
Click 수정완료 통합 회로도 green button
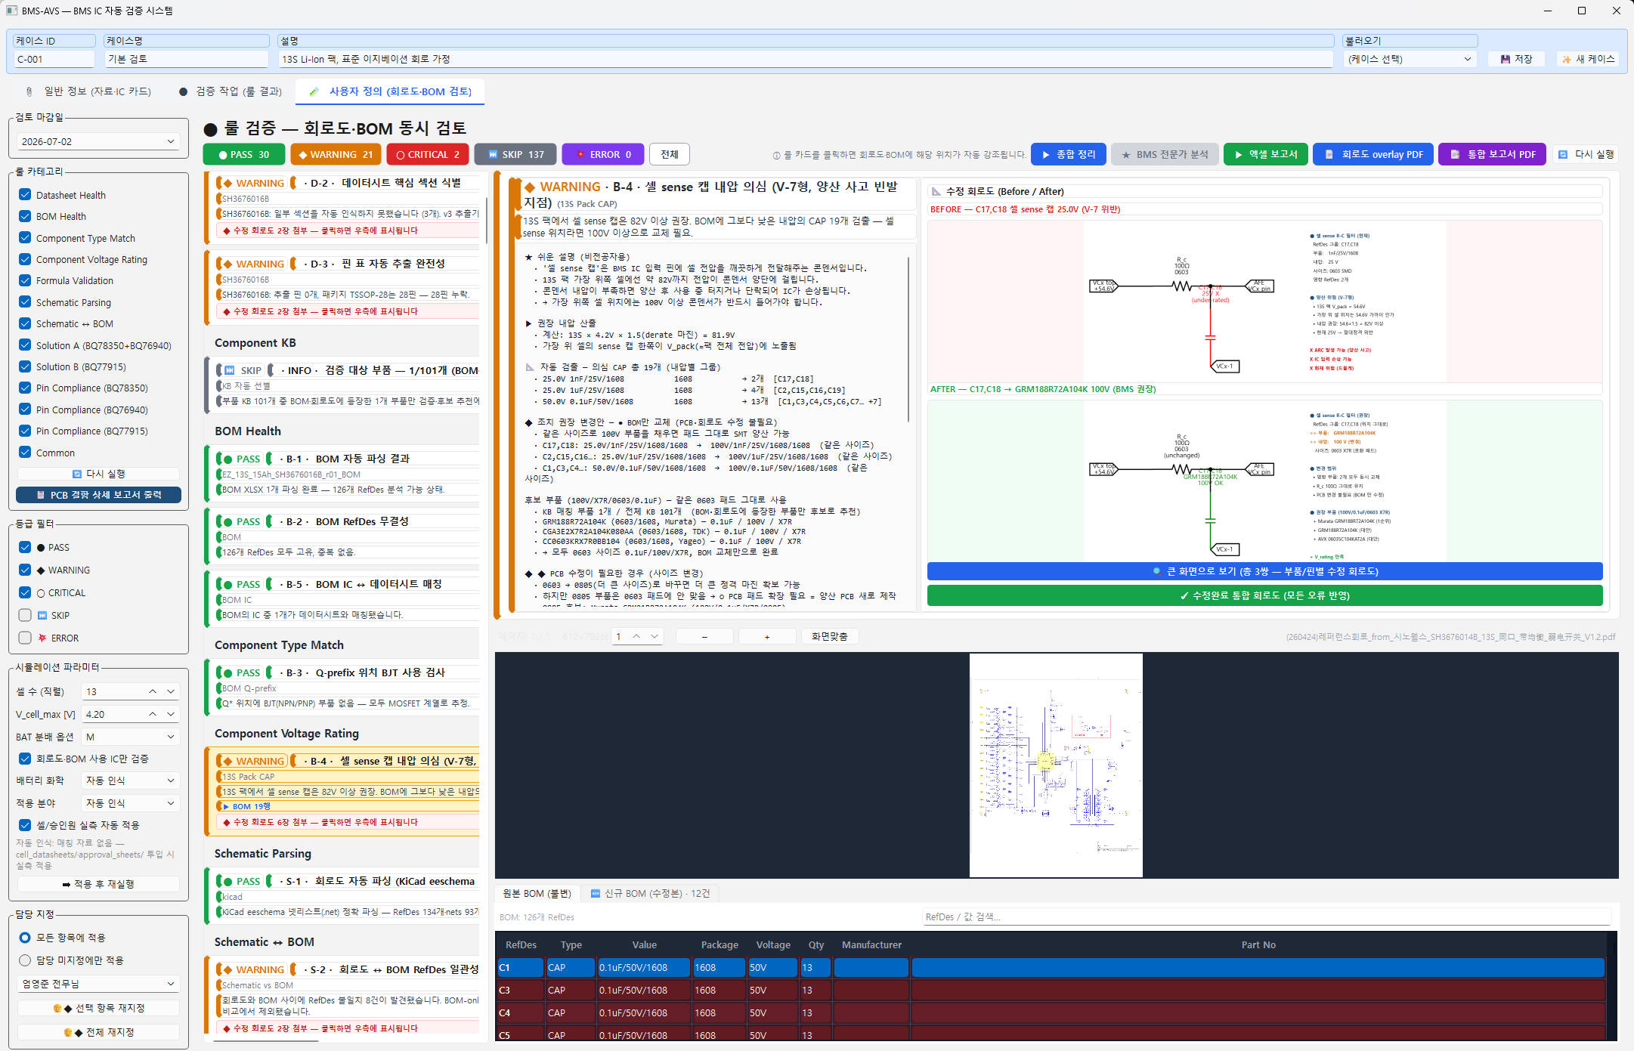coord(1264,595)
